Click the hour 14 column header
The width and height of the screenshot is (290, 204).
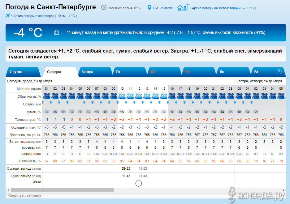coord(155,88)
